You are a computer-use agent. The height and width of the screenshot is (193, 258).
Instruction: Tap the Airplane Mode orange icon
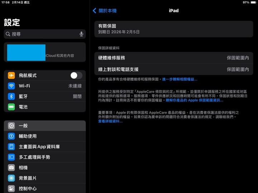pos(11,75)
